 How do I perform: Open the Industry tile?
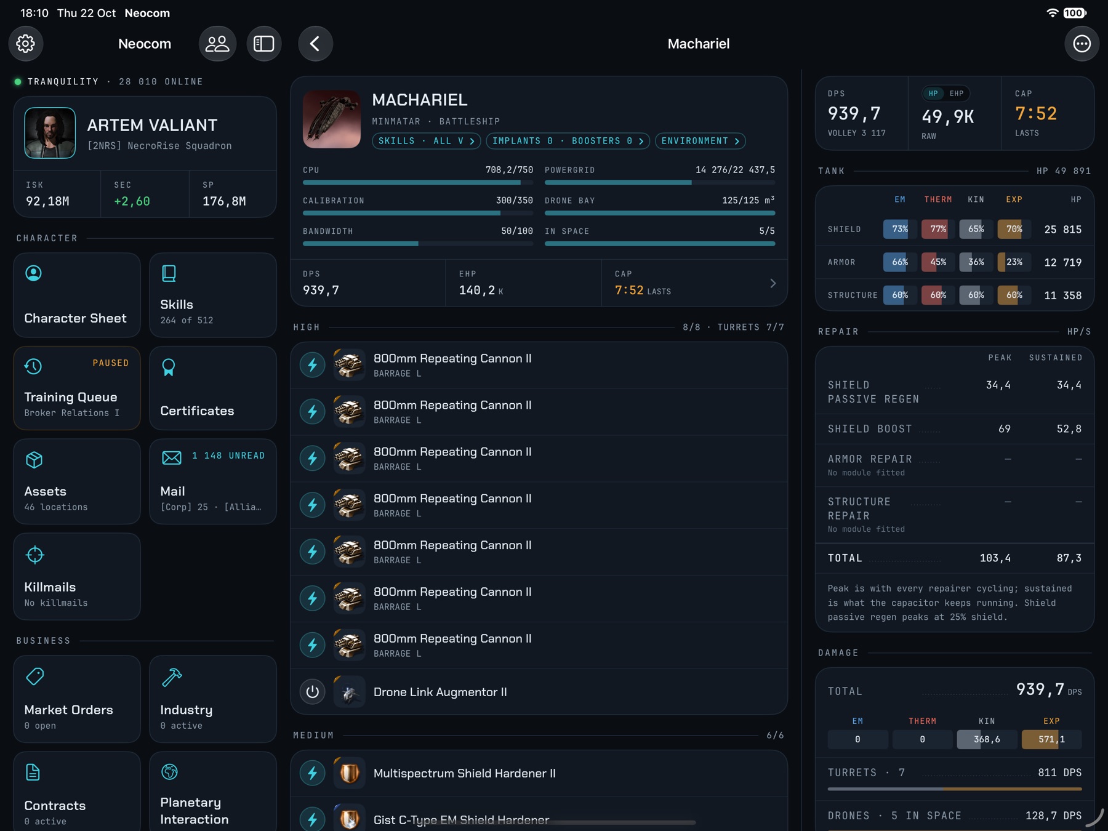coord(213,699)
